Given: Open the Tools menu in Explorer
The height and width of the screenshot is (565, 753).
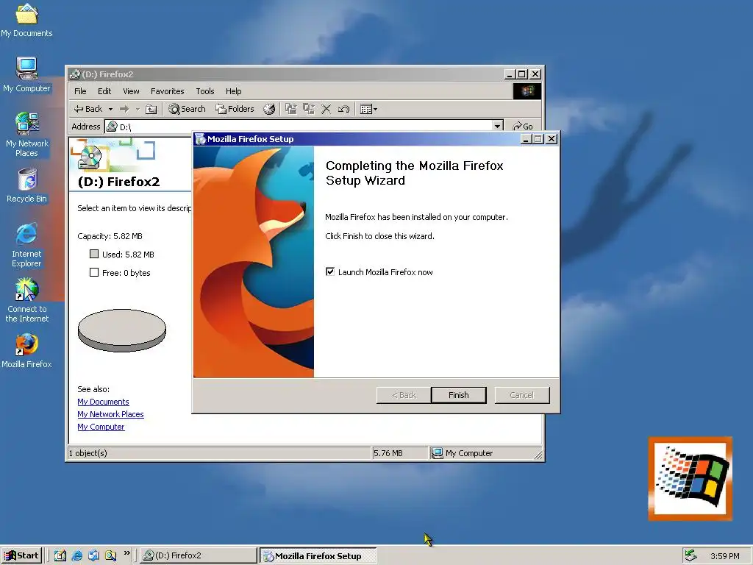Looking at the screenshot, I should click(x=204, y=91).
